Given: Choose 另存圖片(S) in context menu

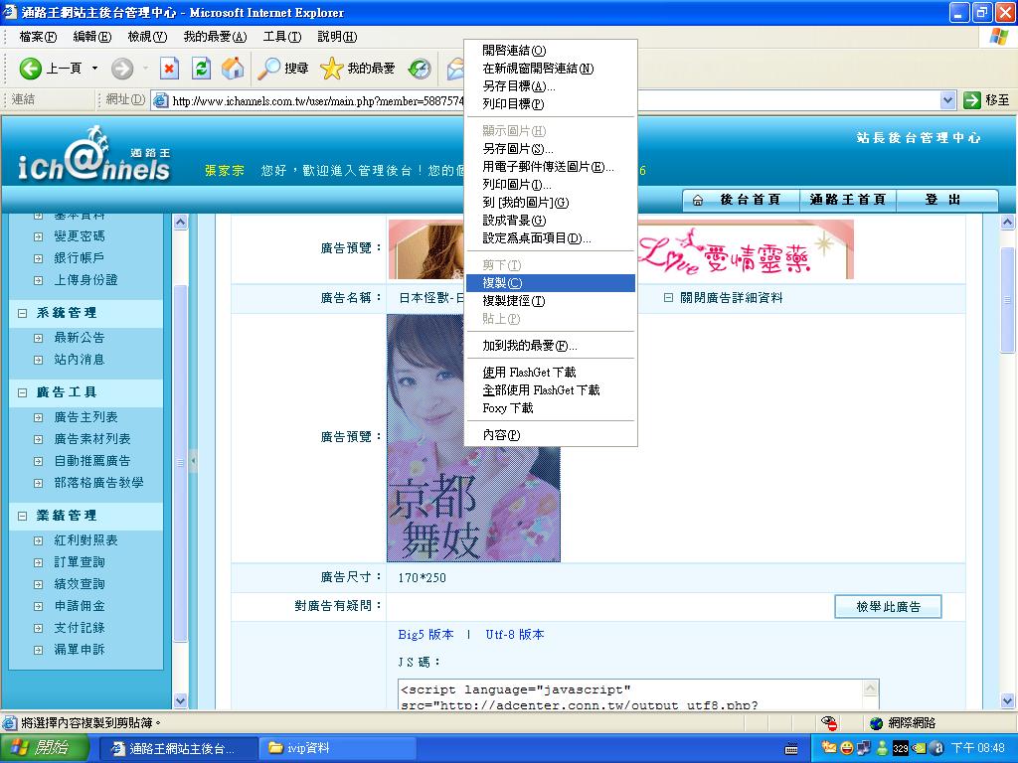Looking at the screenshot, I should pos(551,149).
